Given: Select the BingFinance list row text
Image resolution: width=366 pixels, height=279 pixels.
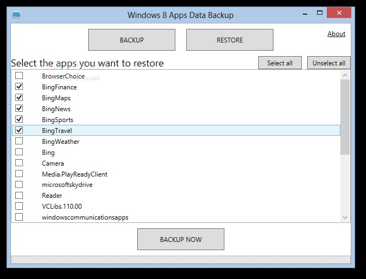Looking at the screenshot, I should pos(59,87).
